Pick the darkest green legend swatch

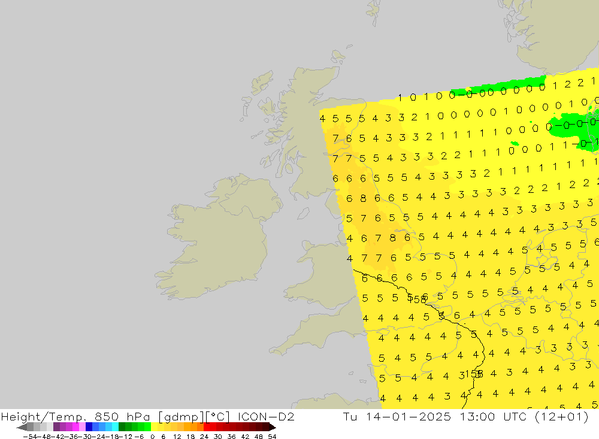point(122,427)
